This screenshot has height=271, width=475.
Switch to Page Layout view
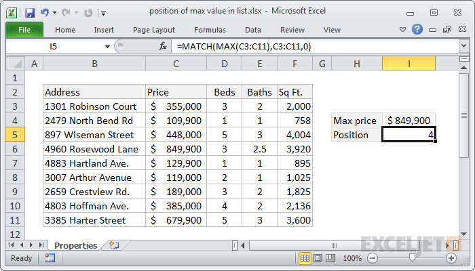[x=318, y=258]
